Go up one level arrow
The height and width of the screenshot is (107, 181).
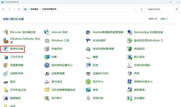click(19, 9)
